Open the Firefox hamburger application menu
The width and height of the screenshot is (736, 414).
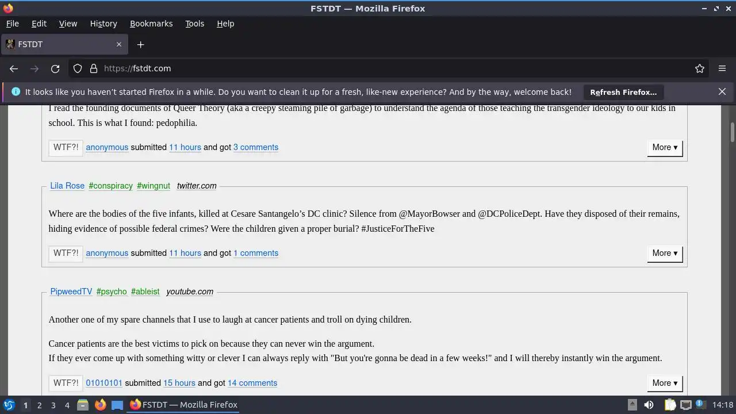point(722,68)
